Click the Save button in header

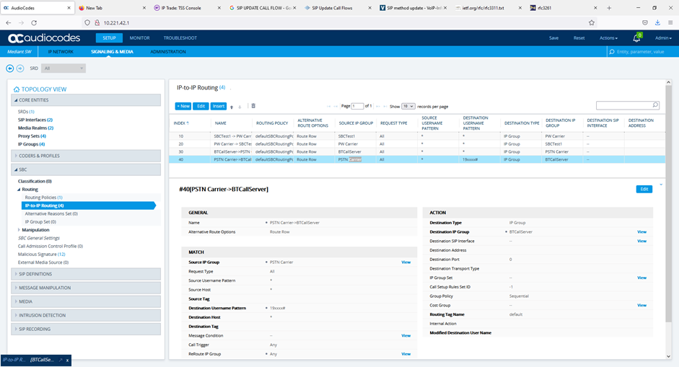click(554, 38)
